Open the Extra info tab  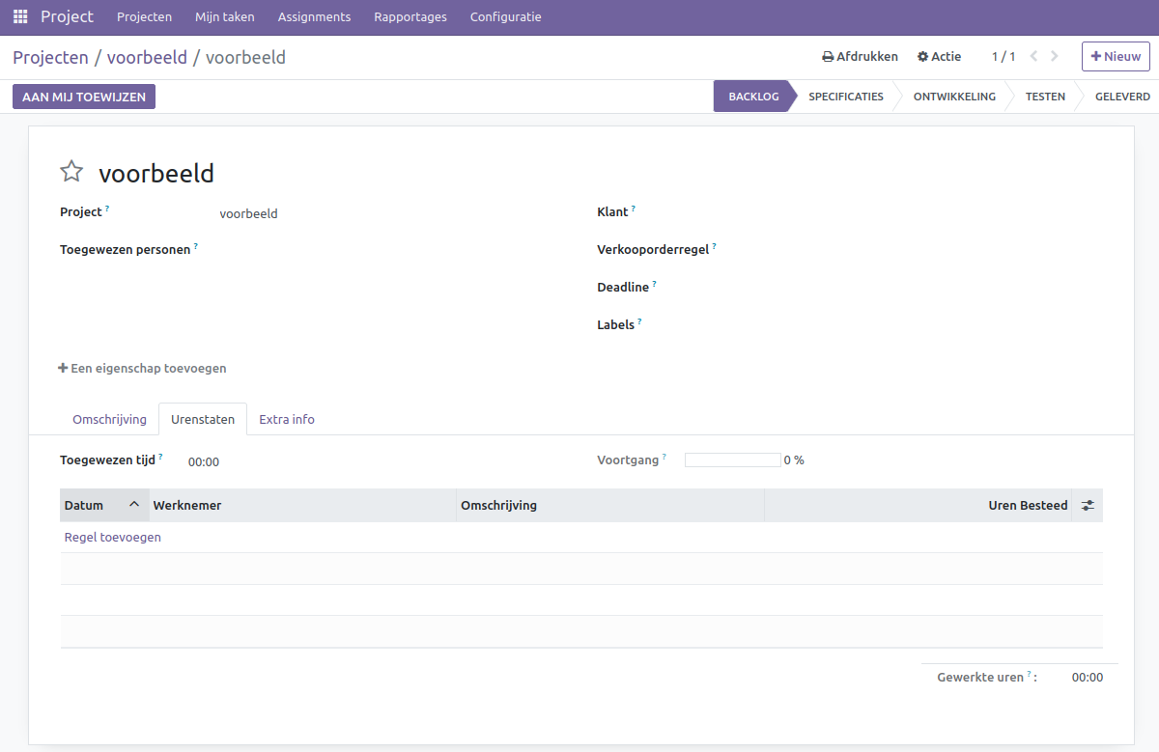click(x=287, y=420)
